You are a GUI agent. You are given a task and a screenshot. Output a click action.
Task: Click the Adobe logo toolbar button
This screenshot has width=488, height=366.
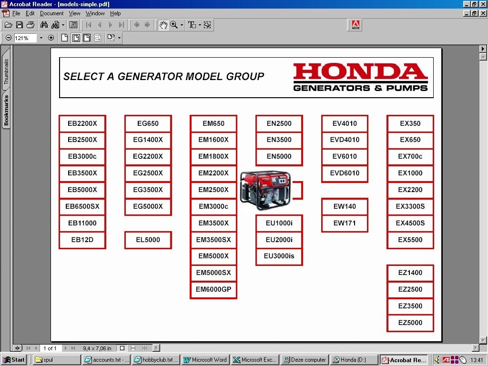click(x=355, y=25)
